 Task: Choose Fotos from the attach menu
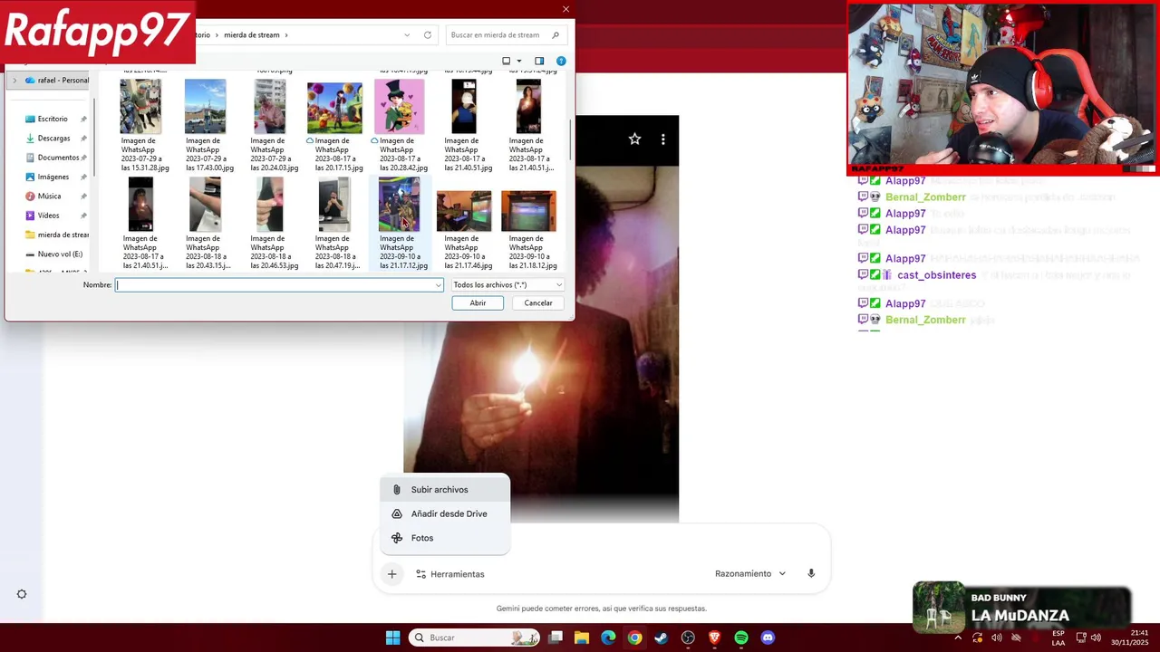tap(445, 538)
